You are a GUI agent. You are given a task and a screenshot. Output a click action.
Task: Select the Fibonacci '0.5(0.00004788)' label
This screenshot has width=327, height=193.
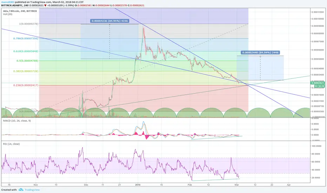click(27, 61)
